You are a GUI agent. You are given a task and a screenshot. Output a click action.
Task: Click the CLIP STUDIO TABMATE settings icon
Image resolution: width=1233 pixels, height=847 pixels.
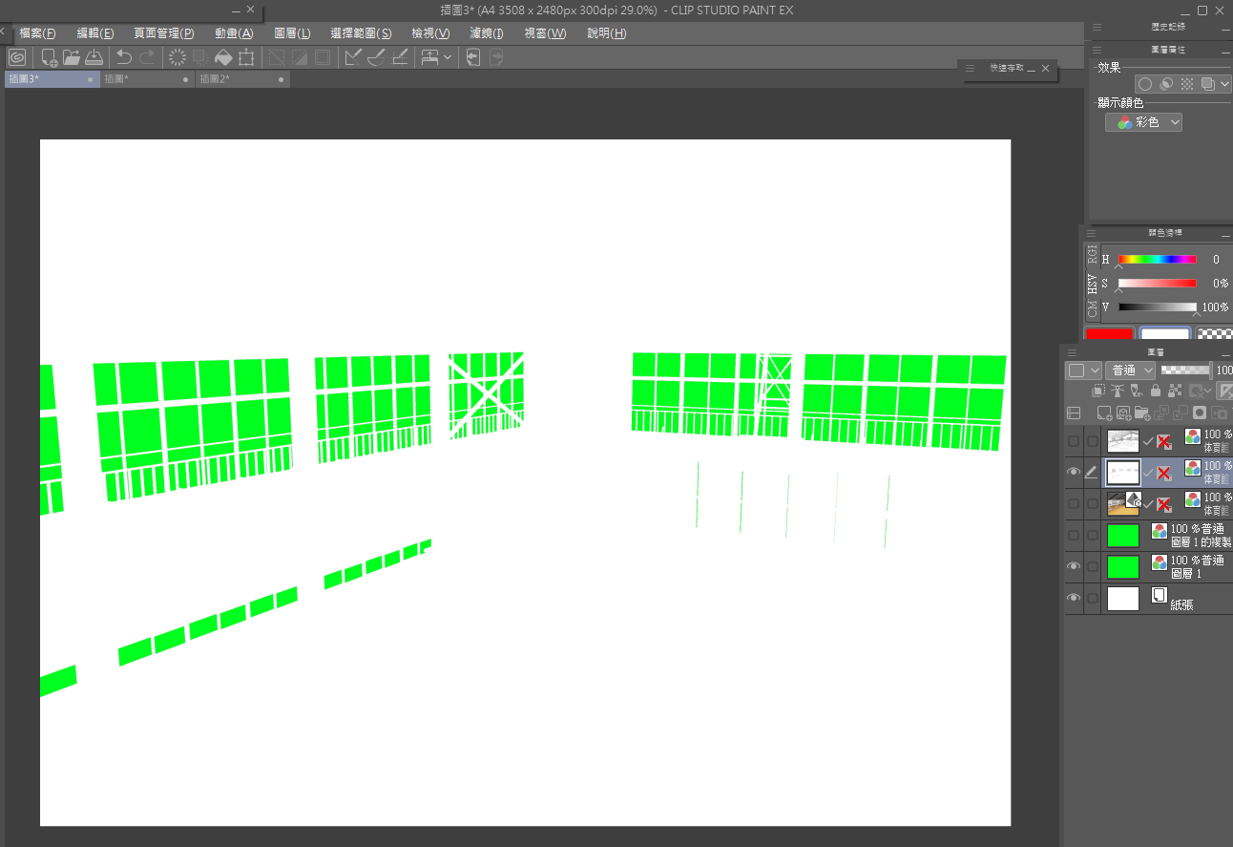coord(430,57)
